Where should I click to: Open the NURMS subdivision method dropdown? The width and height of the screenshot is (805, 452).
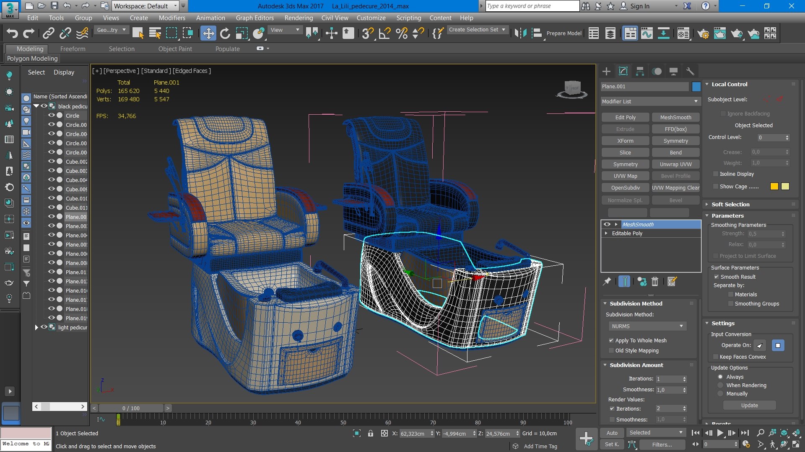click(x=647, y=326)
